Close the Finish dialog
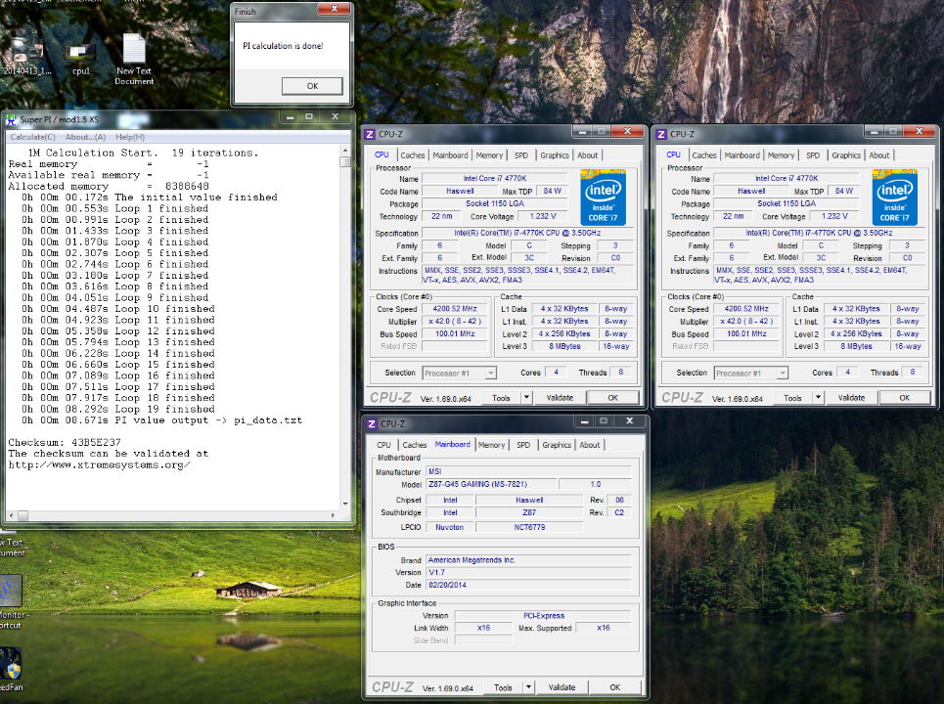Viewport: 944px width, 704px height. 336,9
